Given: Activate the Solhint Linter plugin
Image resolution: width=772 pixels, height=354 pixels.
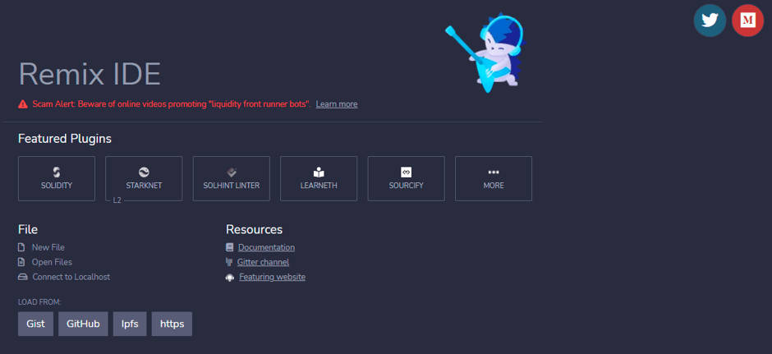Looking at the screenshot, I should [232, 179].
